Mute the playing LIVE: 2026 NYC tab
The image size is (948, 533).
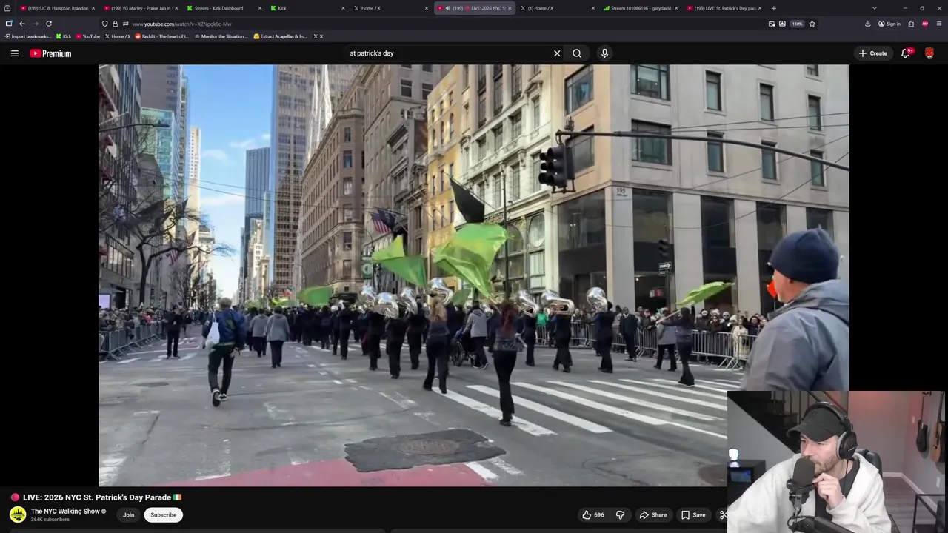point(448,8)
